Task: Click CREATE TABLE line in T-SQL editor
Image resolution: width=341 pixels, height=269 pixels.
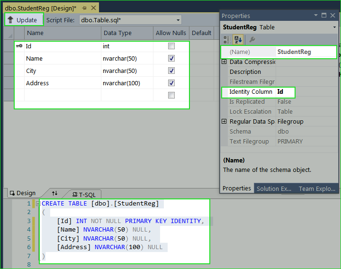Action: [100, 204]
